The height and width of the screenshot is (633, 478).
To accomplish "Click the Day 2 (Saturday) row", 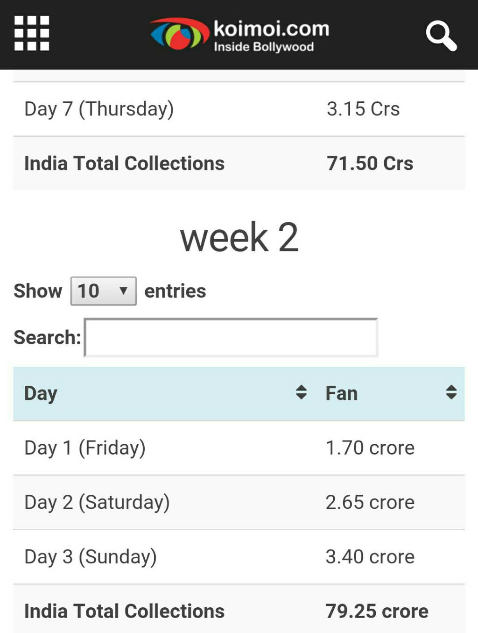I will click(239, 503).
